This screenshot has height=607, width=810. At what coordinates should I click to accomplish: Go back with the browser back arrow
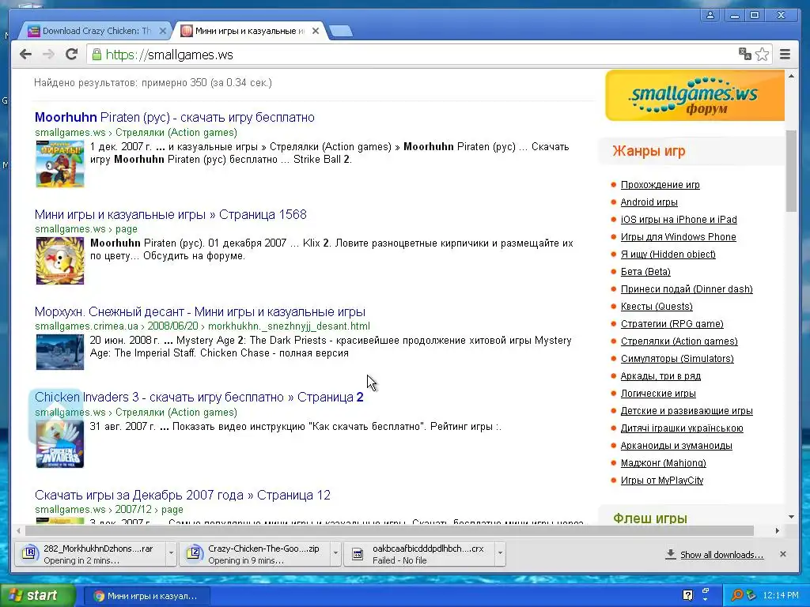[x=25, y=55]
